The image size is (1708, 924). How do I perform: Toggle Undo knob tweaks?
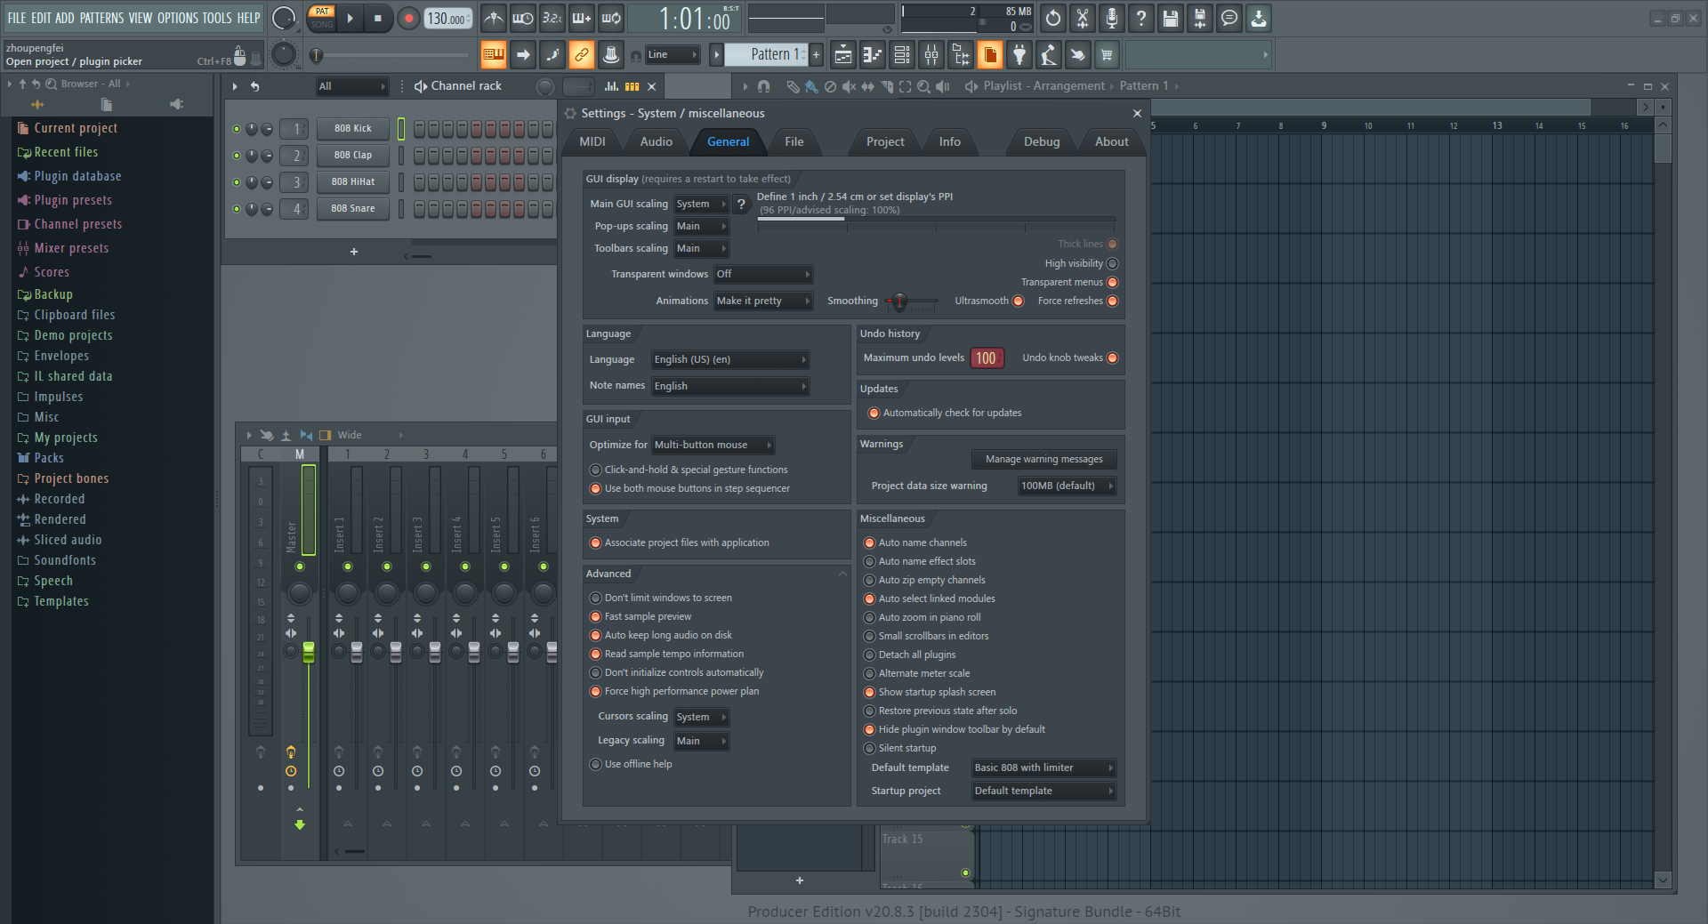[1112, 358]
